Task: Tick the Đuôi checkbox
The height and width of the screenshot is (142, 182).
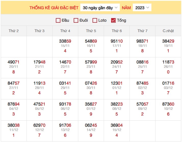Action: [x=76, y=20]
